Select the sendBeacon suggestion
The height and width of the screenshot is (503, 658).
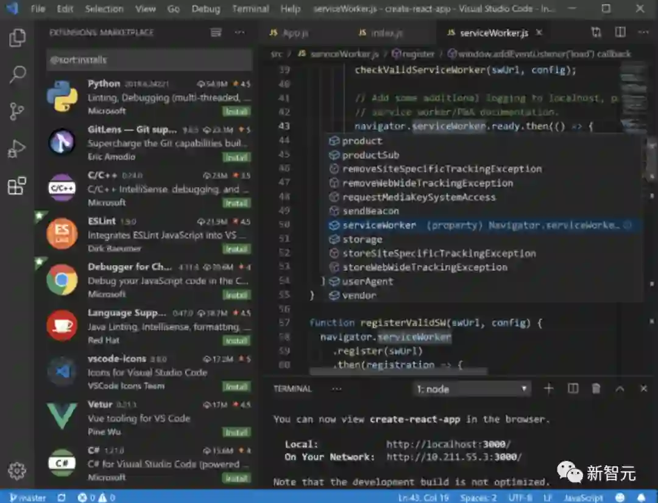(x=481, y=211)
